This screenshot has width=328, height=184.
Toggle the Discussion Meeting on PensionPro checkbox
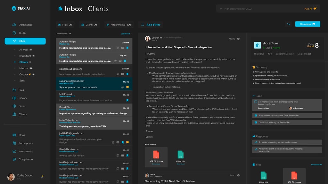coord(256,122)
